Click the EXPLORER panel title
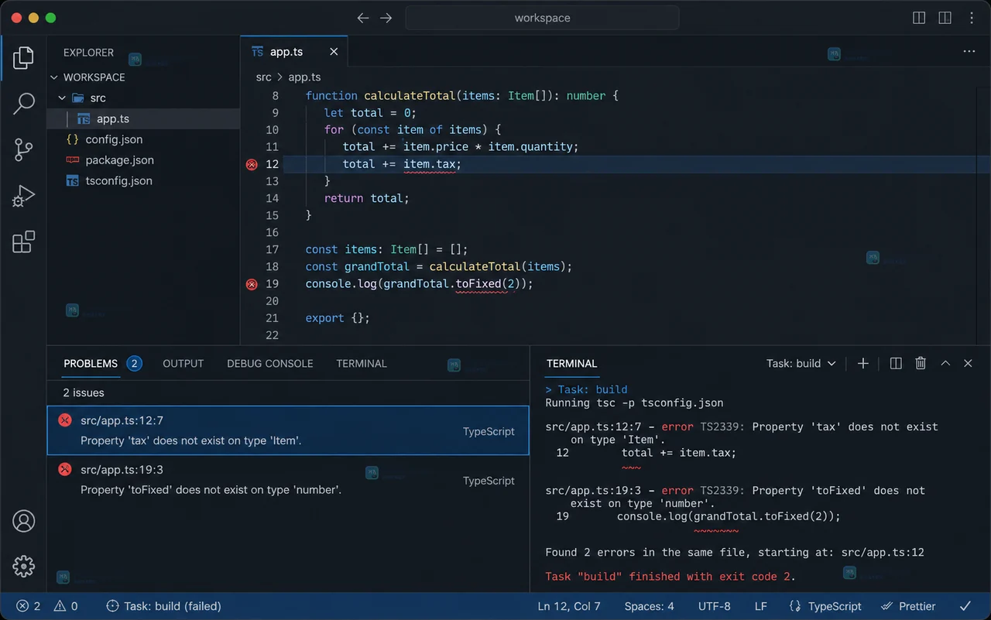Screen dimensions: 991x620 tap(88, 53)
